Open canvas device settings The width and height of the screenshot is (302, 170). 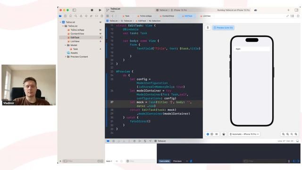click(x=224, y=134)
